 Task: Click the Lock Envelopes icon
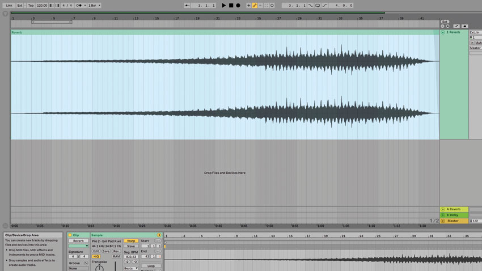tap(465, 26)
